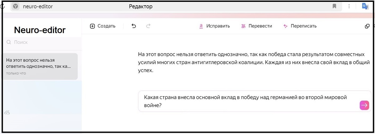
Task: Click Перевести to translate text
Action: (x=257, y=26)
